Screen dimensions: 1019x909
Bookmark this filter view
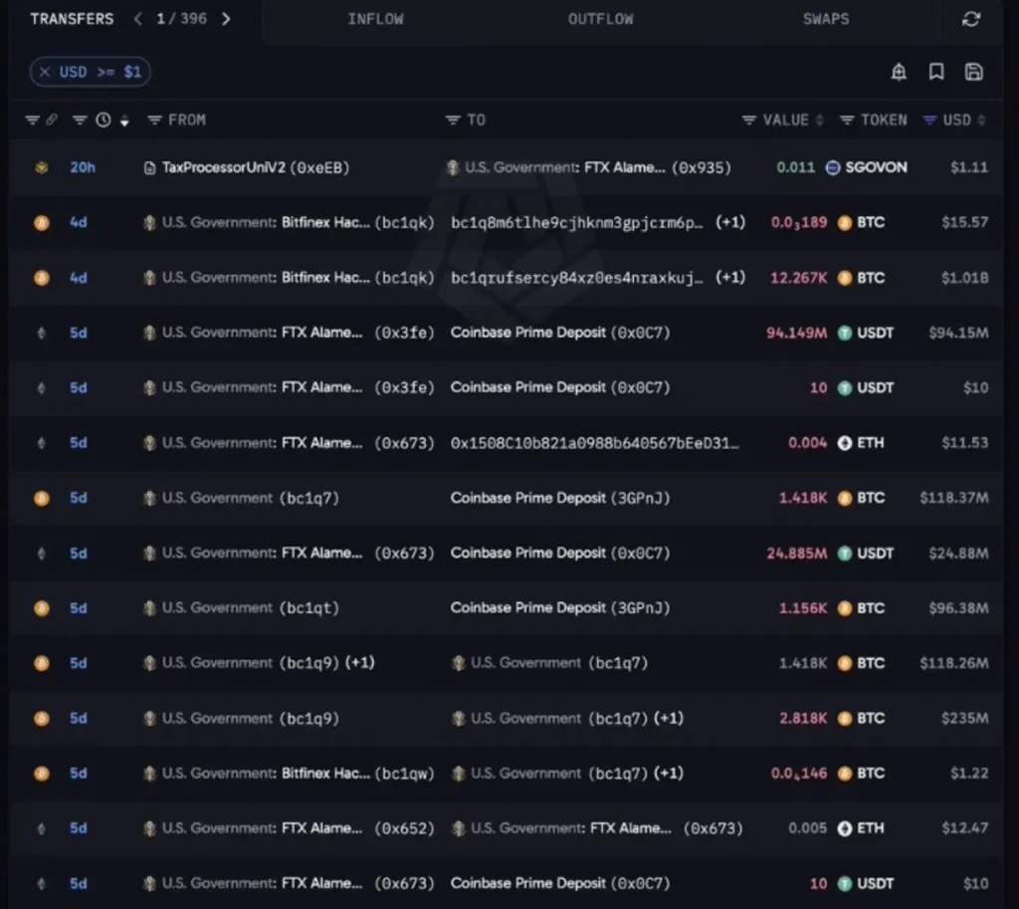coord(936,72)
